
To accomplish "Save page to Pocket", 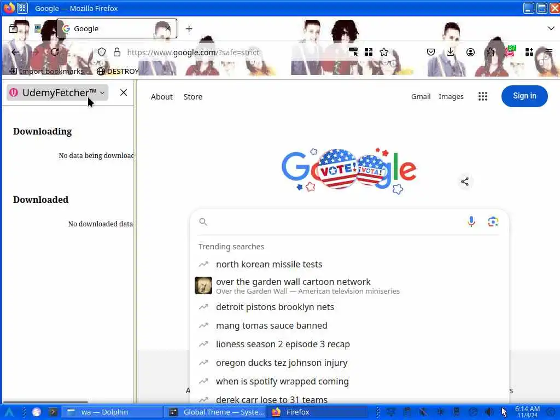I will (x=431, y=52).
